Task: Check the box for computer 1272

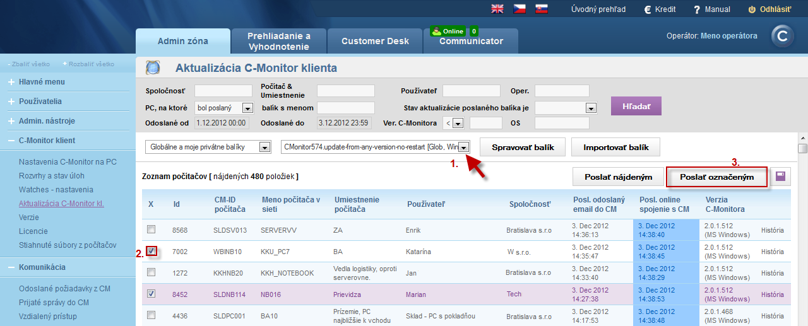Action: (x=151, y=272)
